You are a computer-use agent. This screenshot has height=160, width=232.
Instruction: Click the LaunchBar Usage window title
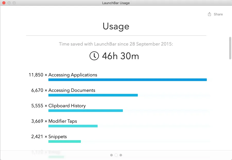[116, 3]
